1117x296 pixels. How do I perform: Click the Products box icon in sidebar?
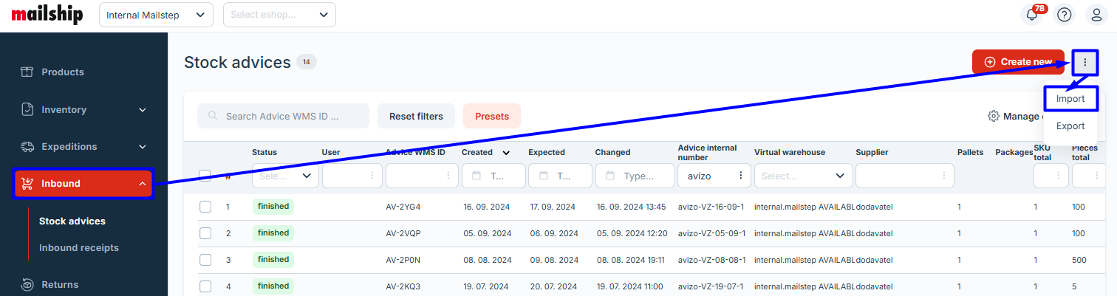(27, 72)
